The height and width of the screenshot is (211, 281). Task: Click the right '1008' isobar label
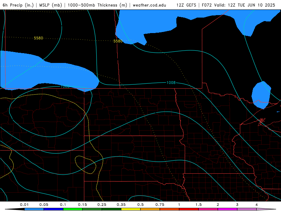point(171,83)
